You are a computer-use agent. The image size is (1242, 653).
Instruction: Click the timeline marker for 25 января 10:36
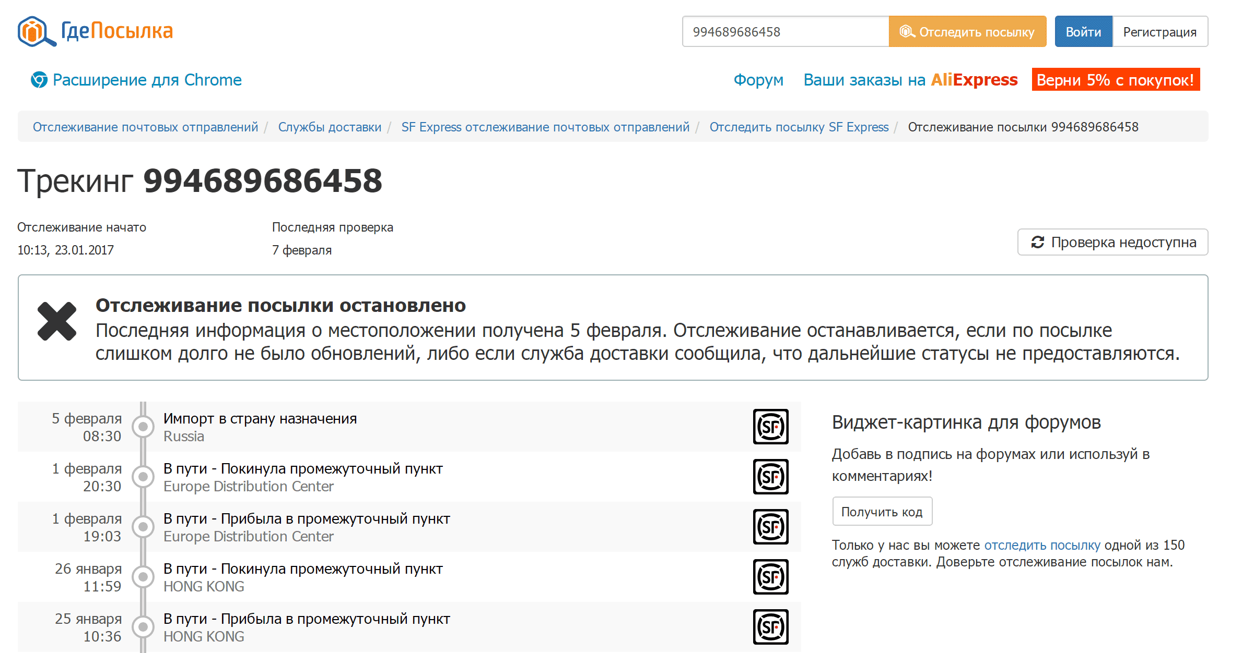(x=143, y=627)
